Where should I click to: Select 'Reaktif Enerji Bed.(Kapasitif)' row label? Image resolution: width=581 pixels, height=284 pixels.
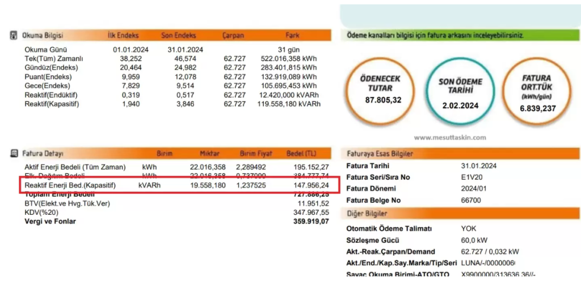point(70,185)
